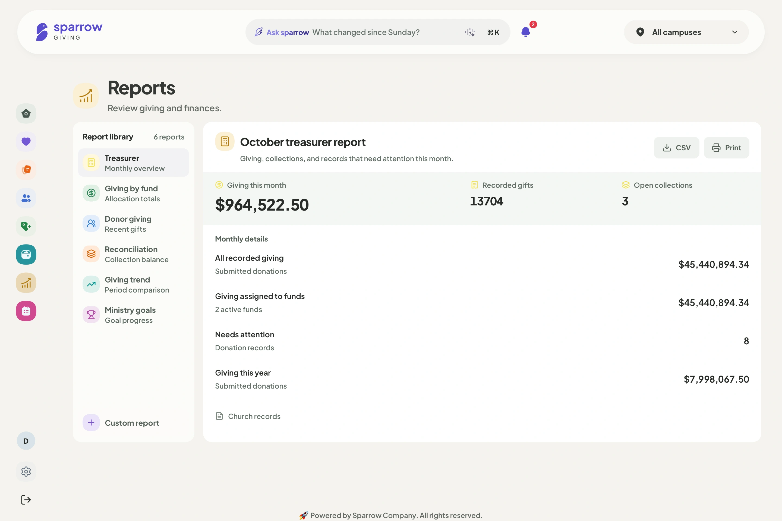Screen dimensions: 782x521
Task: Open the teal wallet sidebar icon
Action: [26, 255]
